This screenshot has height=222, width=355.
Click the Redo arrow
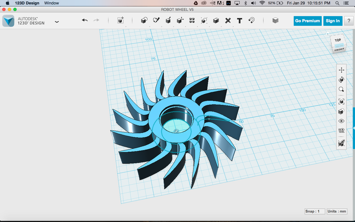96,20
